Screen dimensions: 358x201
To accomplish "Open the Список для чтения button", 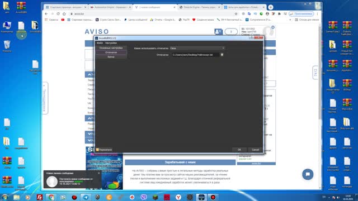I will [307, 20].
